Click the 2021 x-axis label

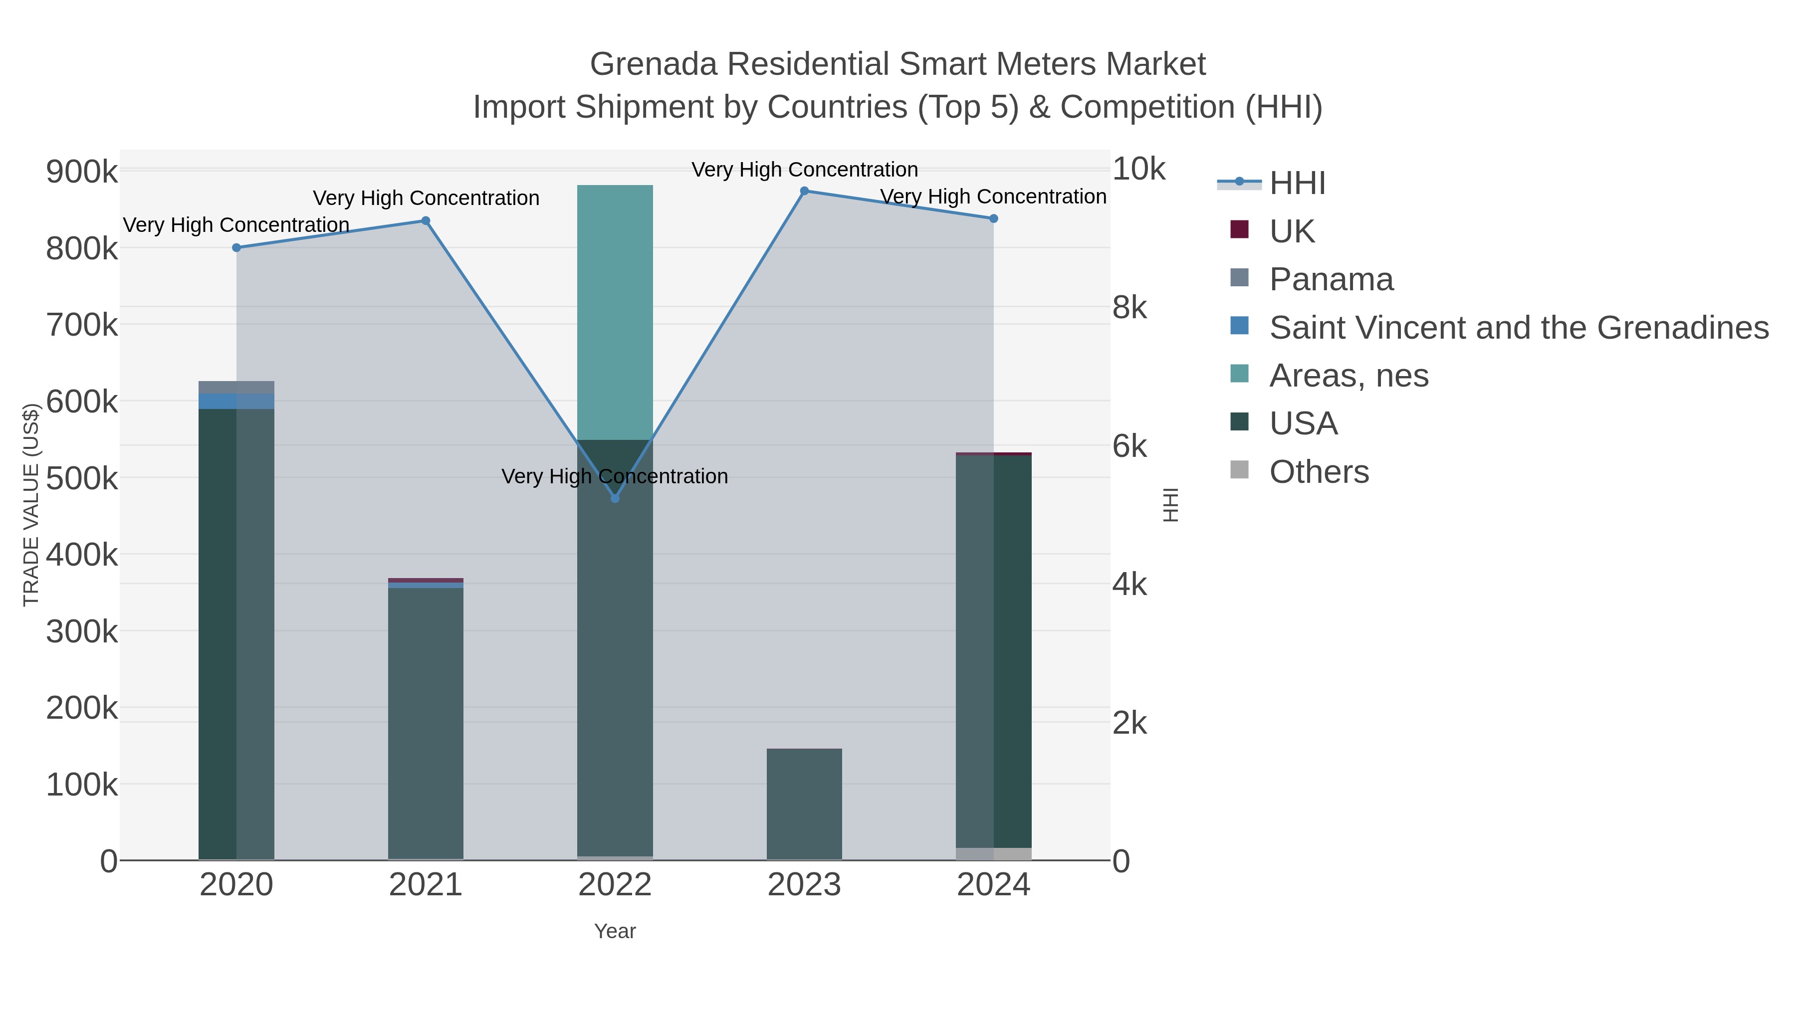click(426, 885)
